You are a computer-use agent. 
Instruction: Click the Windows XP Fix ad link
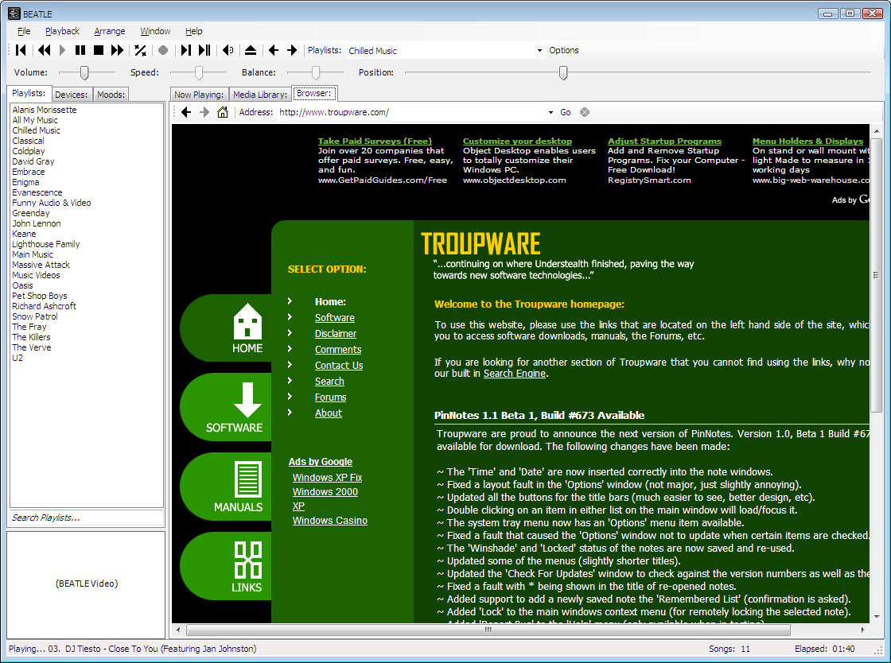pos(327,478)
